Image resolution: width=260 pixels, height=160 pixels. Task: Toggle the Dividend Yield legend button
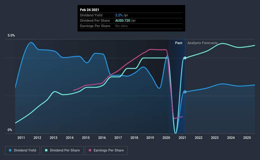[x=22, y=151]
